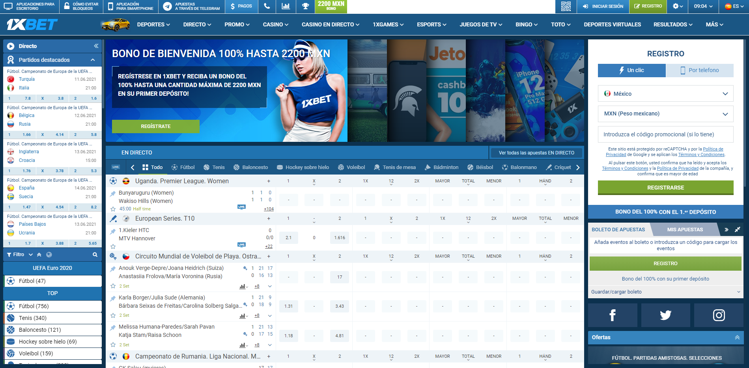
Task: Favorite Melissa Humana-Paredes match star
Action: pyautogui.click(x=113, y=345)
